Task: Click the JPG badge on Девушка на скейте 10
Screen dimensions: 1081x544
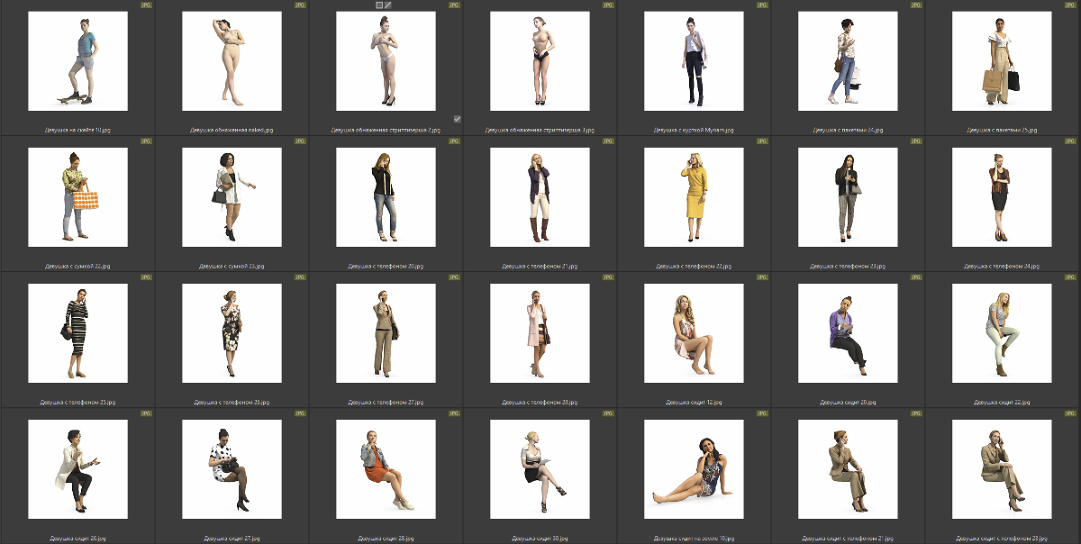Action: point(147,5)
